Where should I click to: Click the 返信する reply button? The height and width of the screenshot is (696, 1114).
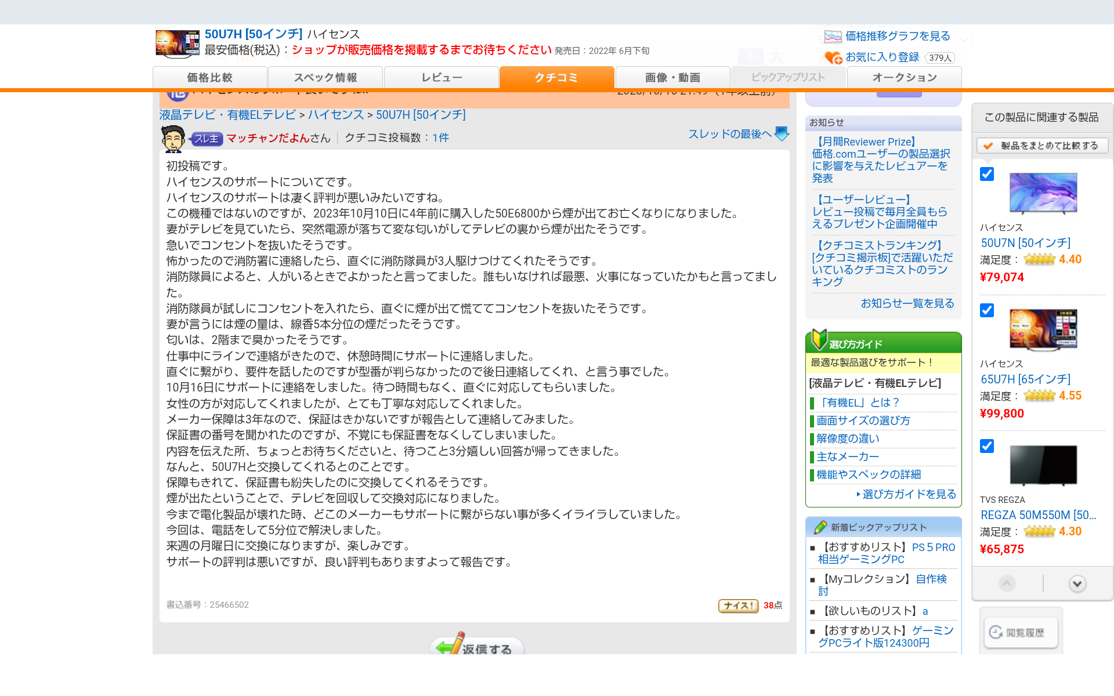(x=477, y=645)
